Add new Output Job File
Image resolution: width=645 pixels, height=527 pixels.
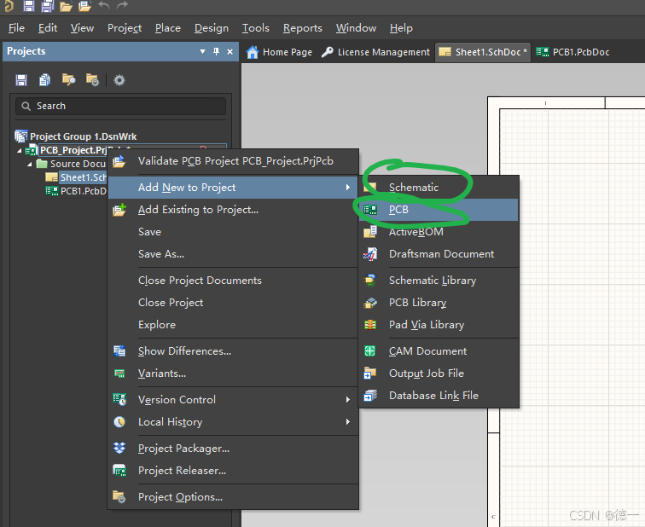tap(439, 374)
